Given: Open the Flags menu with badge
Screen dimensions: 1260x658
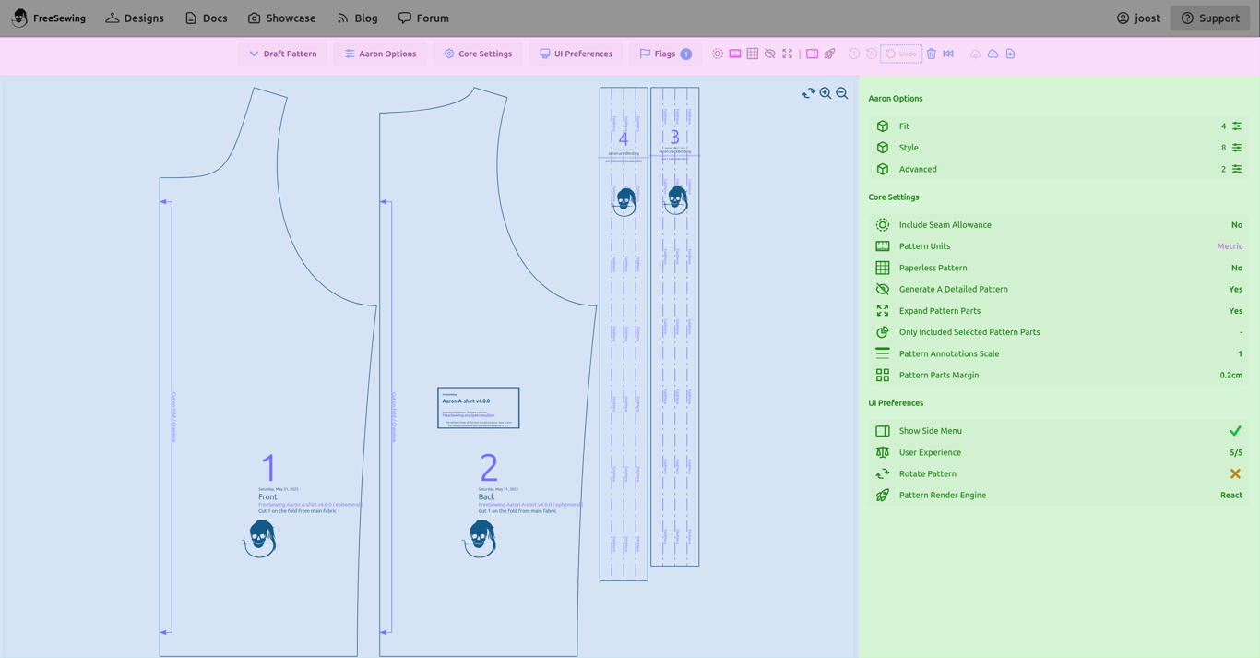Looking at the screenshot, I should point(665,54).
